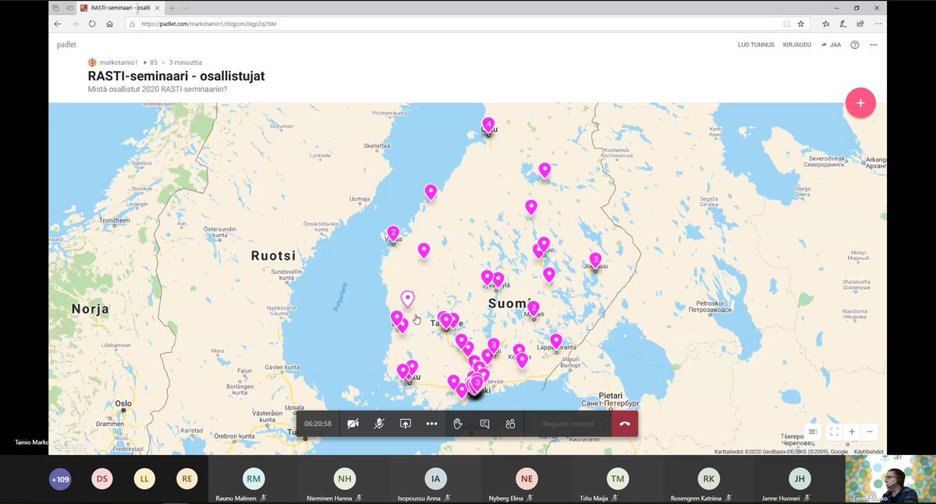Open the pin cluster labeled 4 near Oulu

coord(489,125)
